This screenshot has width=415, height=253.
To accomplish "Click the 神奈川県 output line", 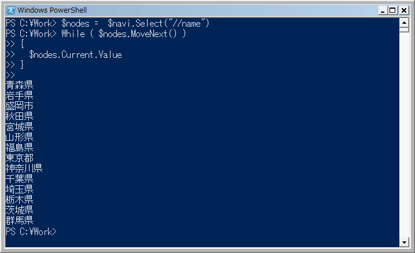I will click(x=24, y=168).
